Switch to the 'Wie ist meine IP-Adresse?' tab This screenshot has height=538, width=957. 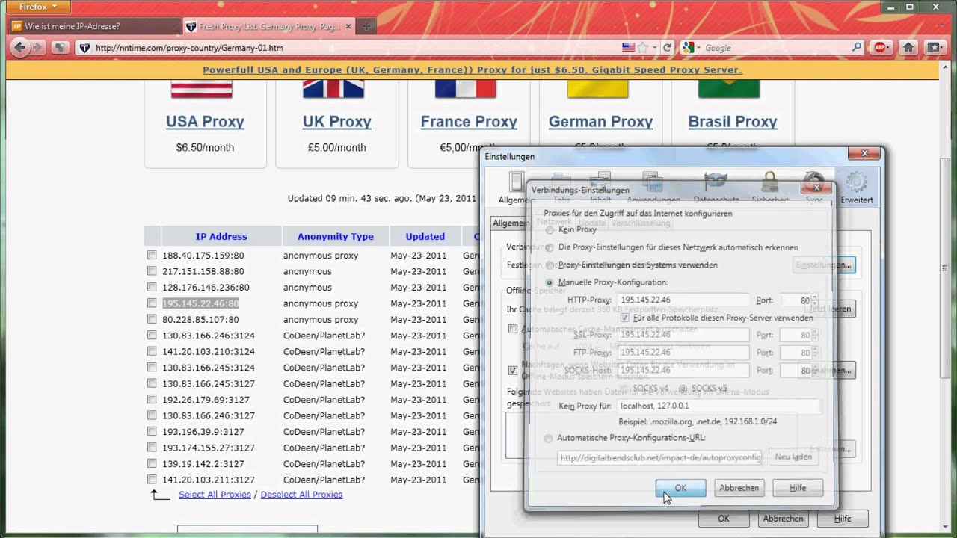click(94, 26)
